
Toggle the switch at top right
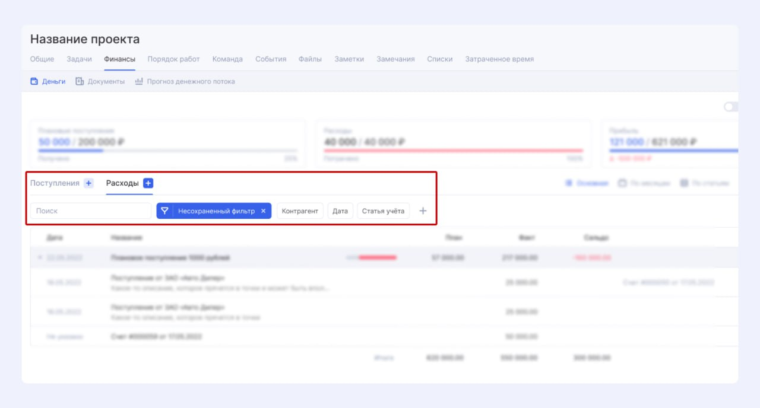click(x=731, y=107)
